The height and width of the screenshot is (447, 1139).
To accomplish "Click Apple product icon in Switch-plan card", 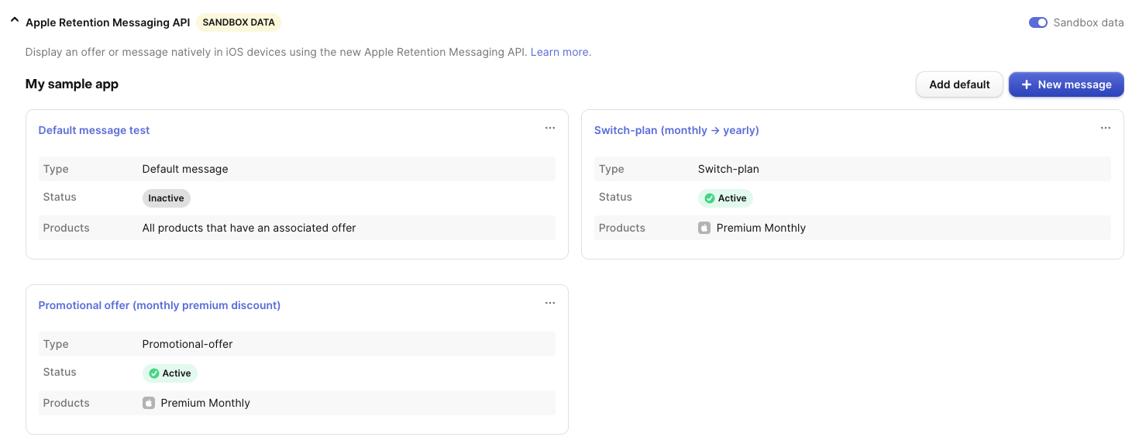I will pos(704,228).
